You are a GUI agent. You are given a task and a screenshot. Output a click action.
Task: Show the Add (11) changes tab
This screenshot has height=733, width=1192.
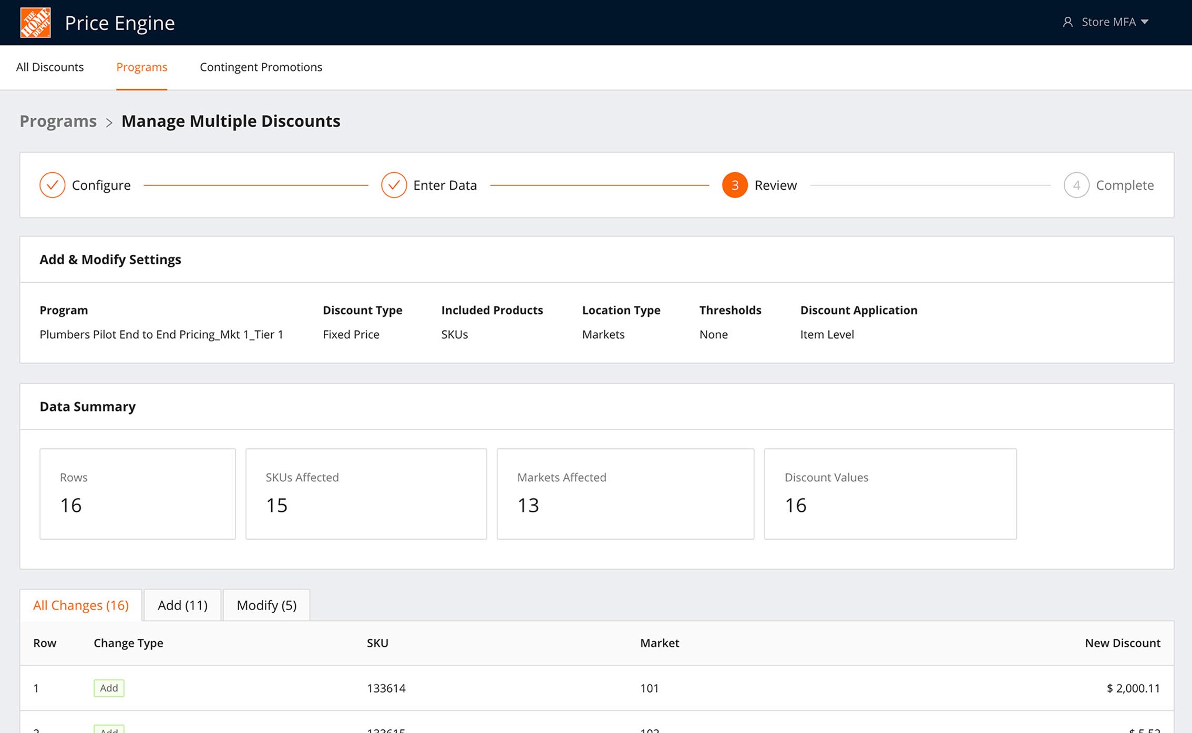coord(182,605)
